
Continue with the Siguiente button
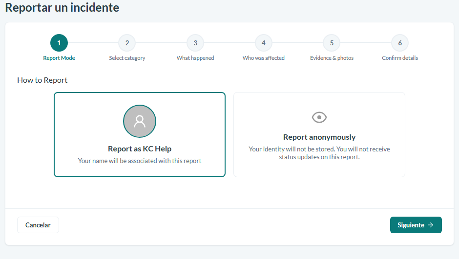point(416,225)
